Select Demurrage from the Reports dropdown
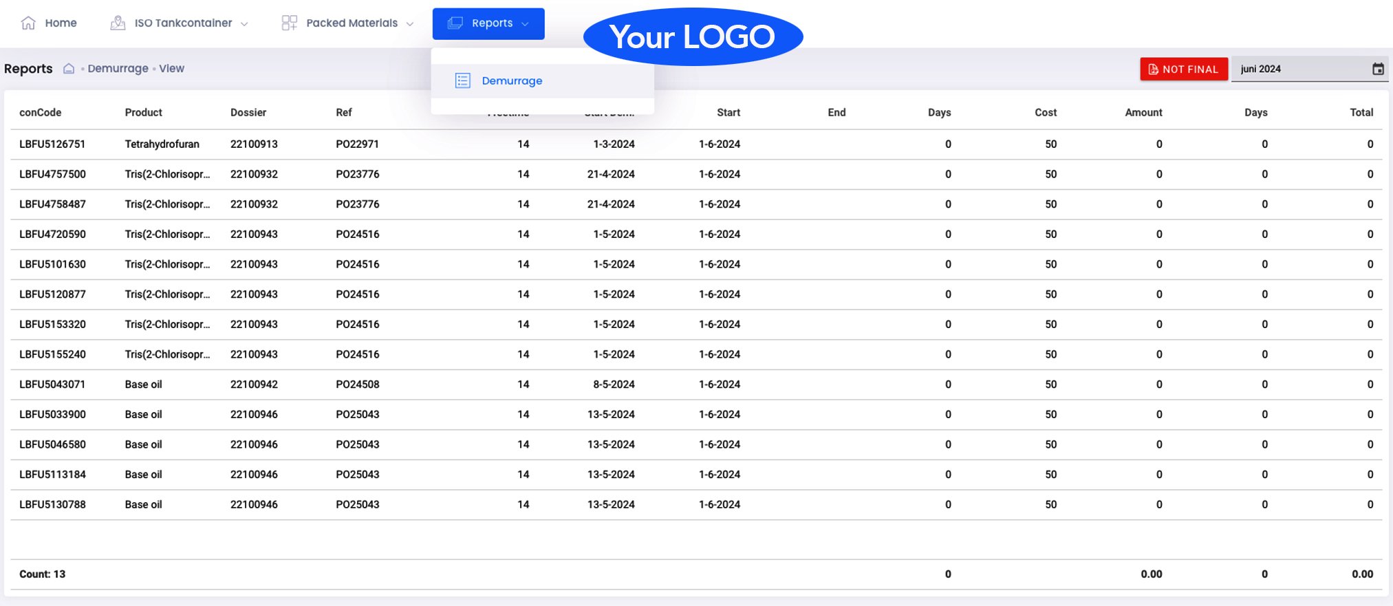This screenshot has width=1393, height=606. (543, 80)
